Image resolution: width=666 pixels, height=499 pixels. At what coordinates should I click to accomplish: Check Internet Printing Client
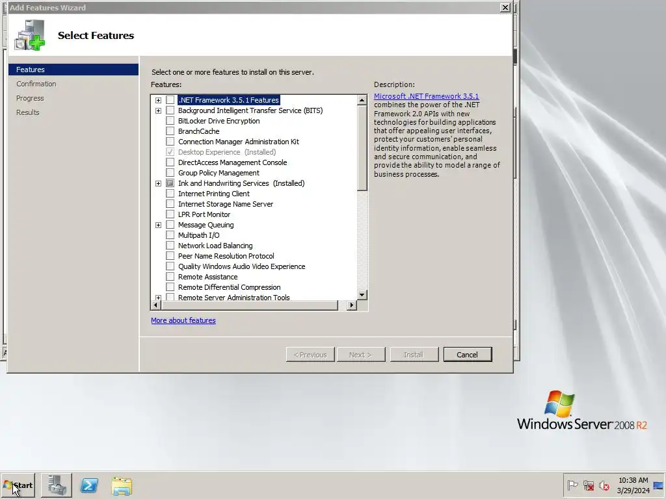[170, 194]
